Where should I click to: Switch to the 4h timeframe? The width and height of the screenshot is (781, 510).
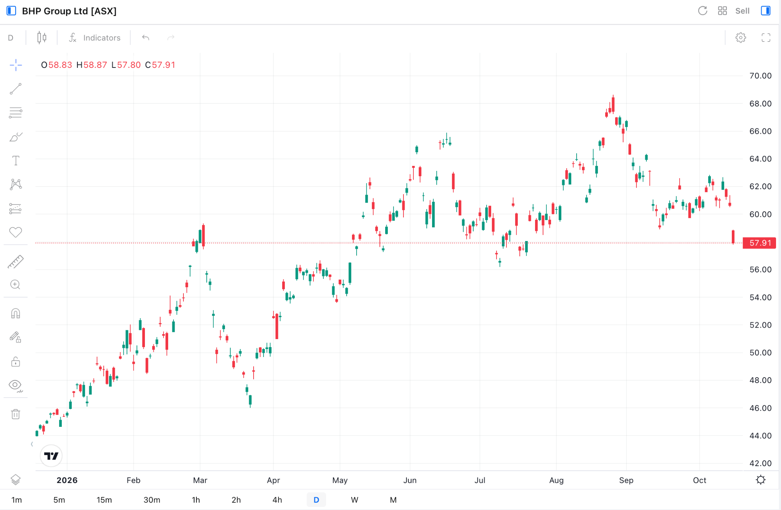(277, 500)
